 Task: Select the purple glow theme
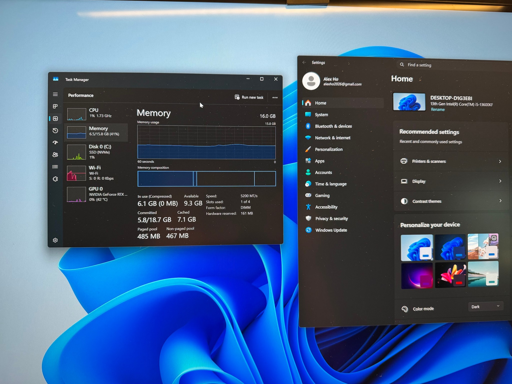[417, 275]
